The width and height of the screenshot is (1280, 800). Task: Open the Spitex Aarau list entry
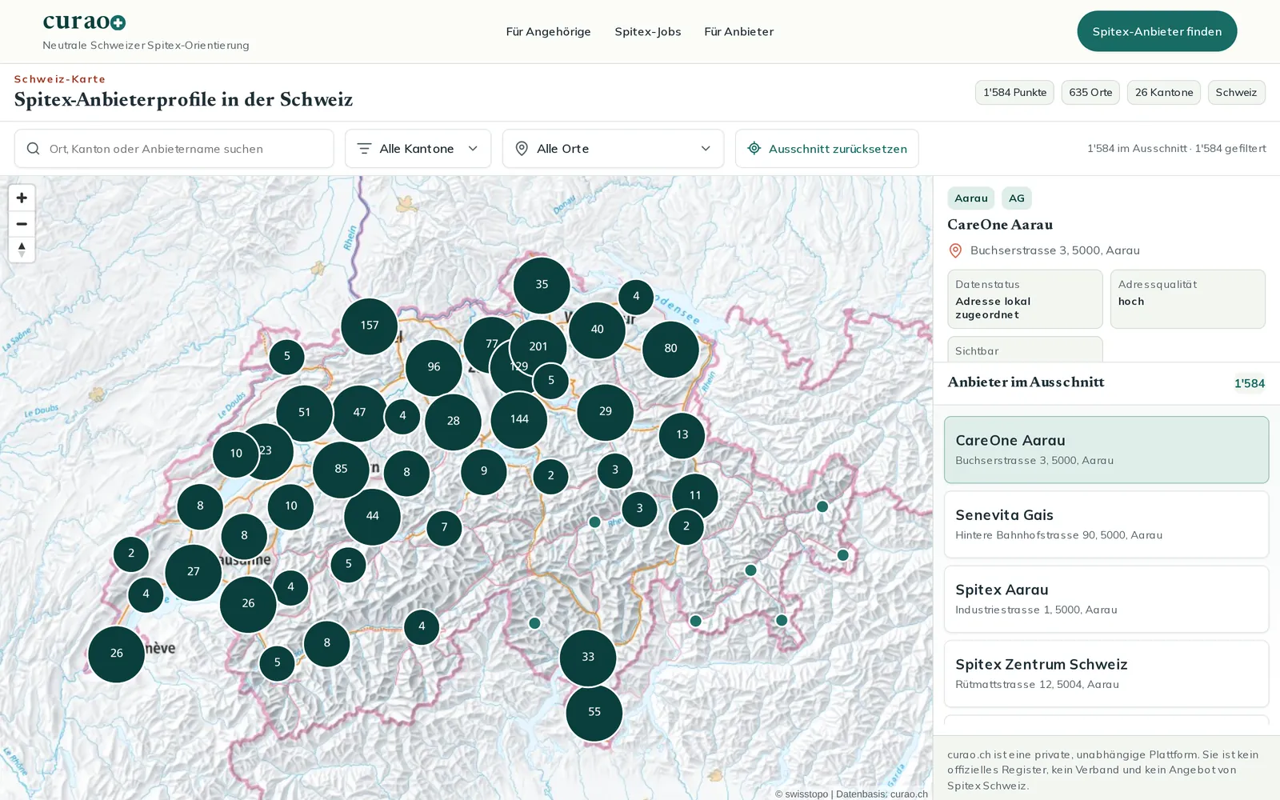pyautogui.click(x=1106, y=599)
